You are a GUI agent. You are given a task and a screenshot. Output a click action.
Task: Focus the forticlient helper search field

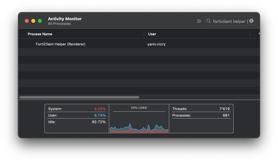tap(230, 21)
